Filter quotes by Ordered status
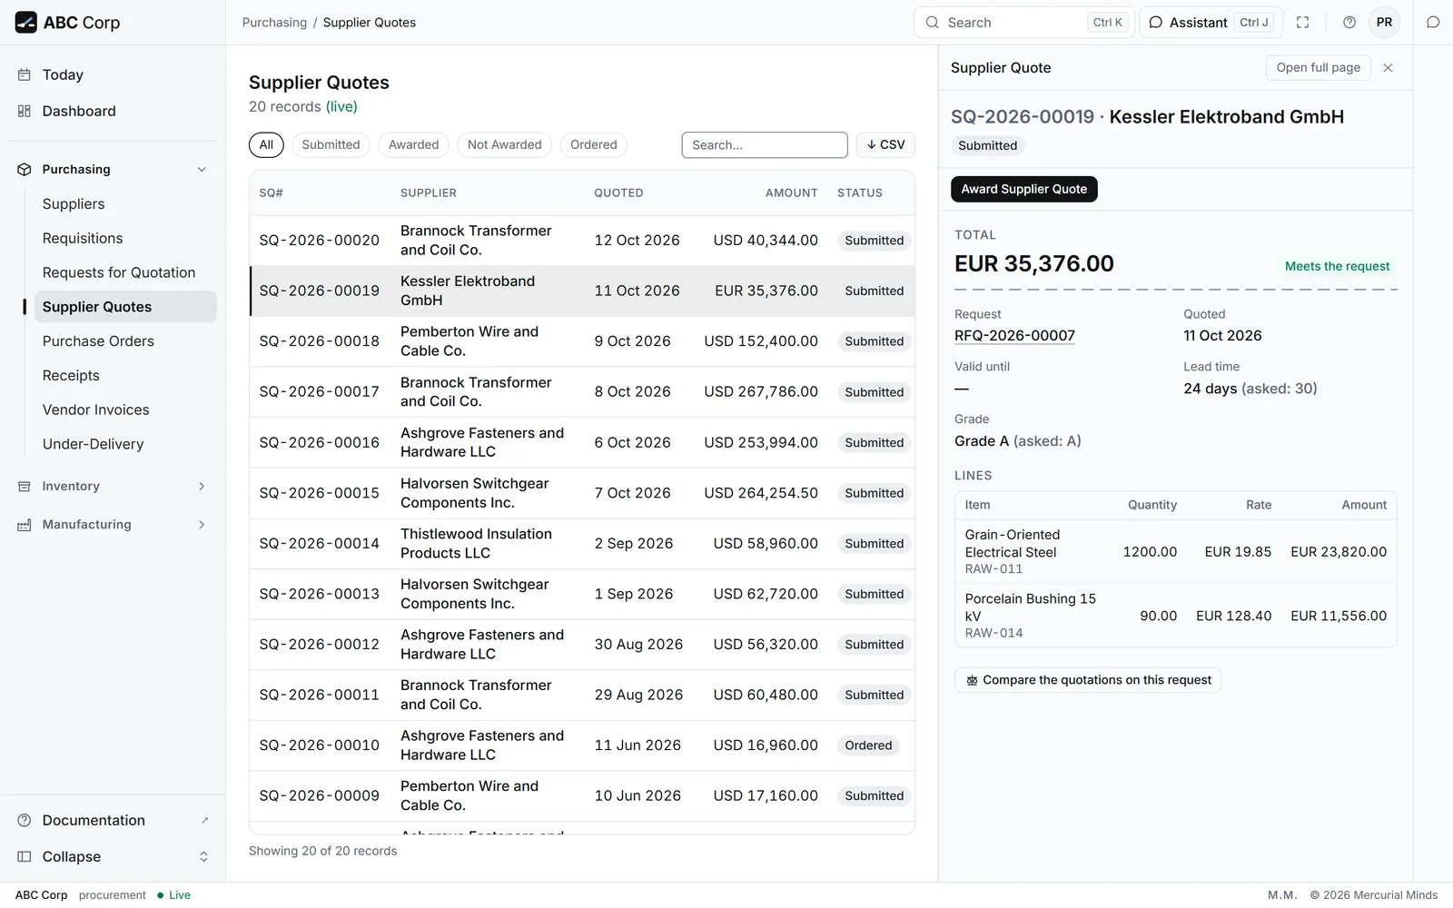1453x908 pixels. (593, 145)
